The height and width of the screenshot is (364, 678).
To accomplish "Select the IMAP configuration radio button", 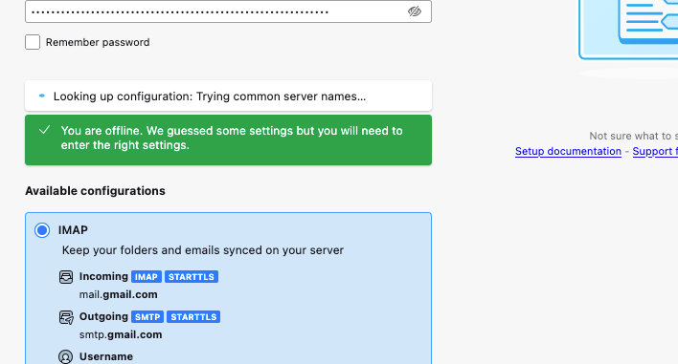I will [x=42, y=230].
